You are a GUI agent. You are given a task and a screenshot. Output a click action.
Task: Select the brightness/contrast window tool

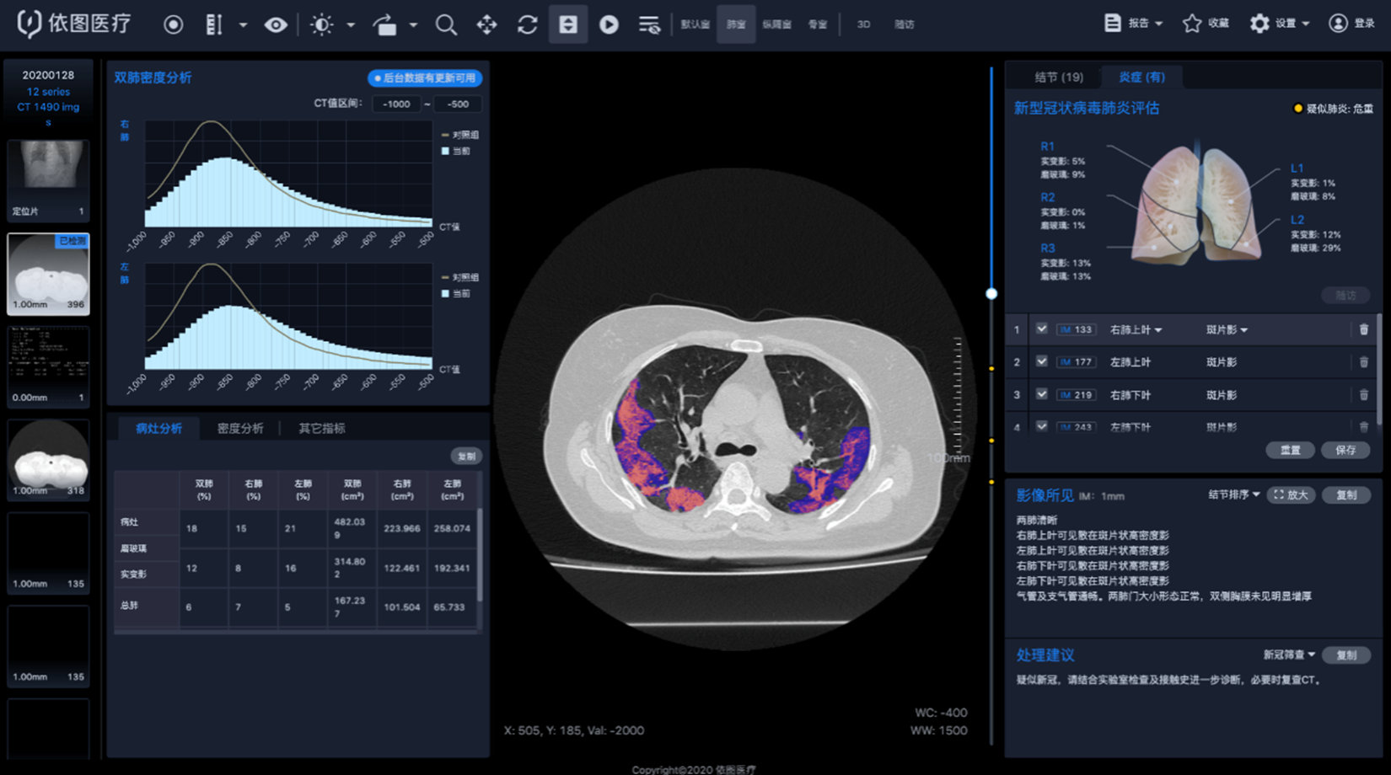pyautogui.click(x=321, y=25)
